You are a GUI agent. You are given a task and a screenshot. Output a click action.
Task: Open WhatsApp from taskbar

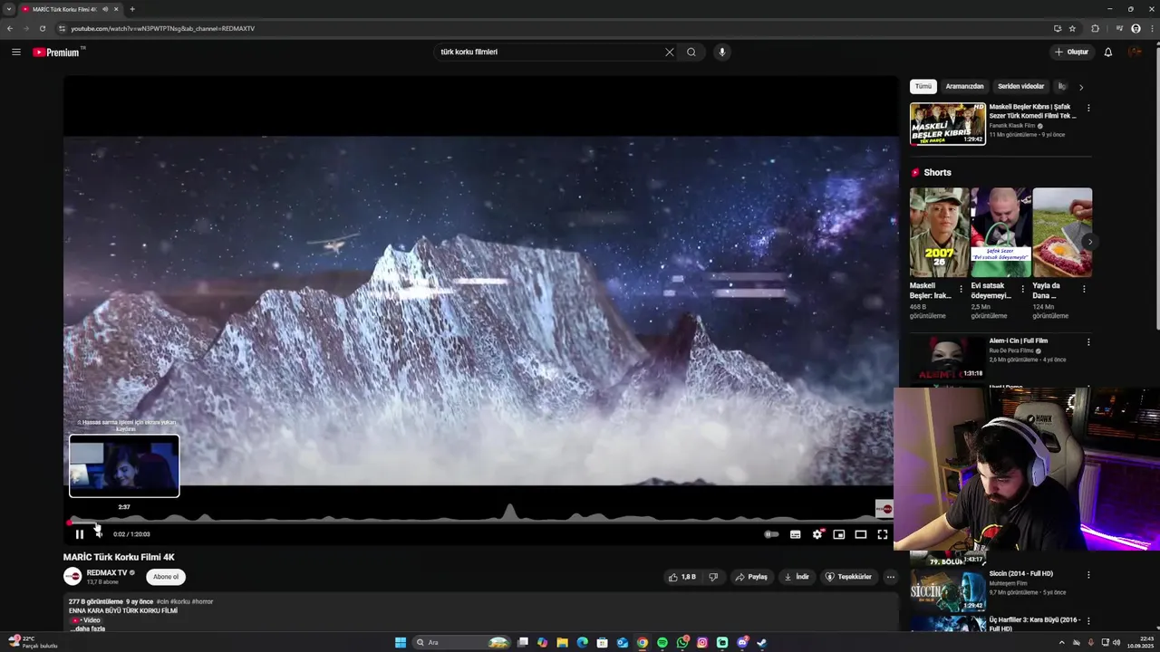tap(682, 643)
